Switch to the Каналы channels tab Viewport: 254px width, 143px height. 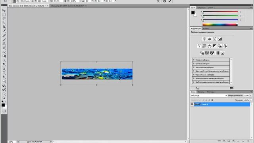click(x=201, y=92)
